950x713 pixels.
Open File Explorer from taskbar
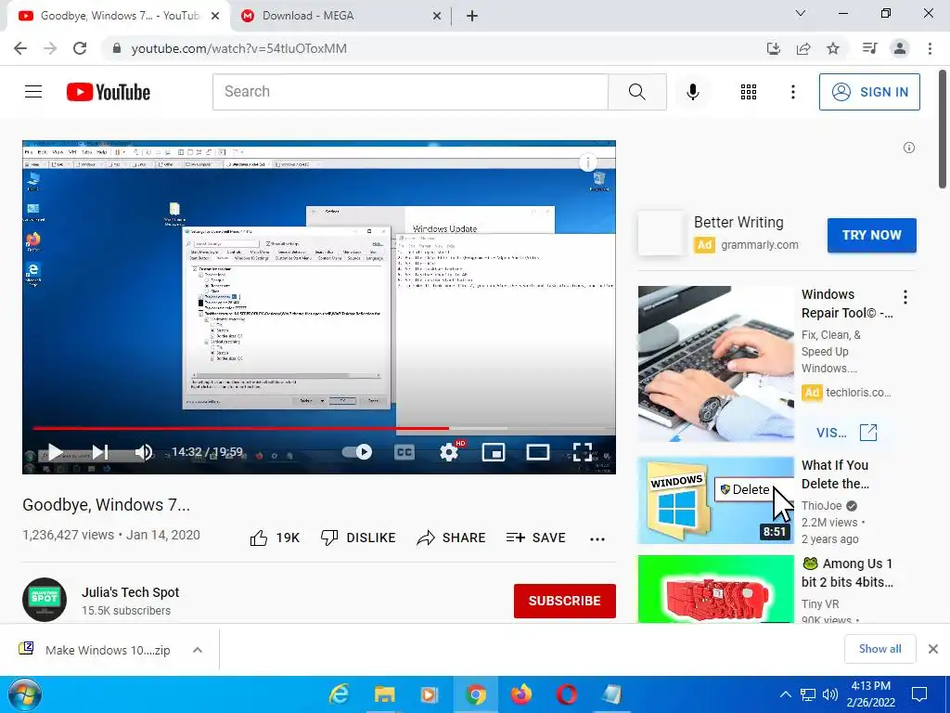pos(384,694)
